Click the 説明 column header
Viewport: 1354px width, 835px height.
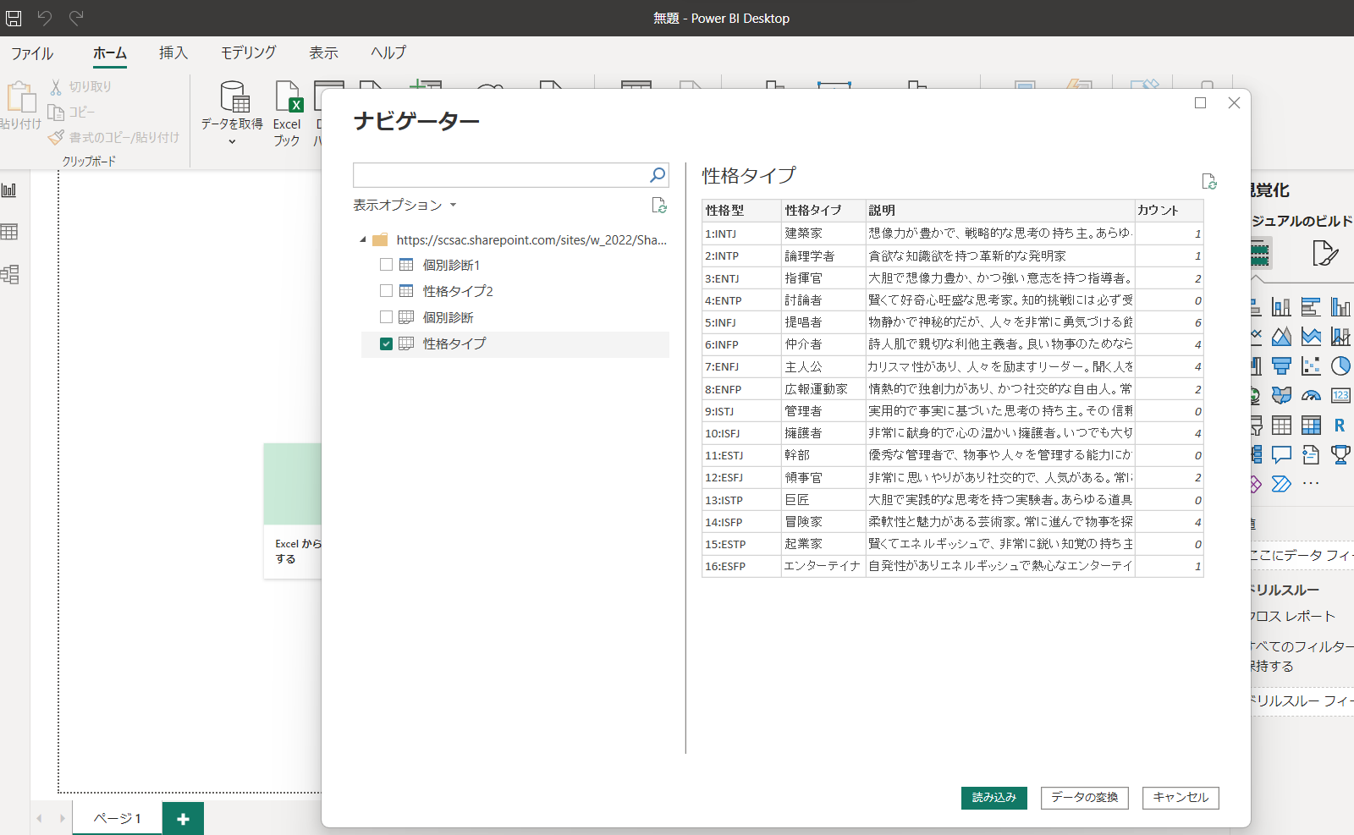pyautogui.click(x=999, y=210)
